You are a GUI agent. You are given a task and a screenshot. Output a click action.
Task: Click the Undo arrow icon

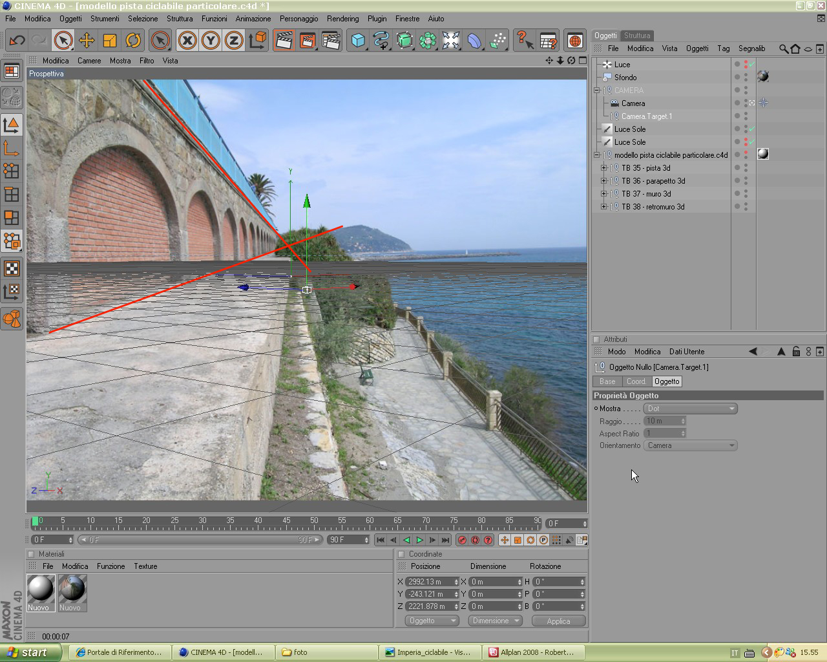click(17, 41)
